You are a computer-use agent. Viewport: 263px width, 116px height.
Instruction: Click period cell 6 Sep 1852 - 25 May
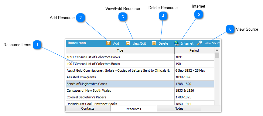coord(194,70)
